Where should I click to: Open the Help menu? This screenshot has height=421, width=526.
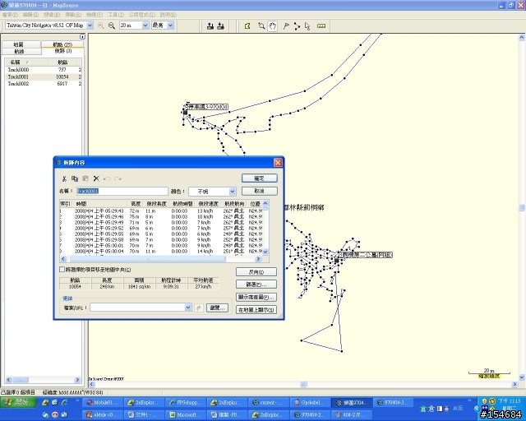[168, 15]
